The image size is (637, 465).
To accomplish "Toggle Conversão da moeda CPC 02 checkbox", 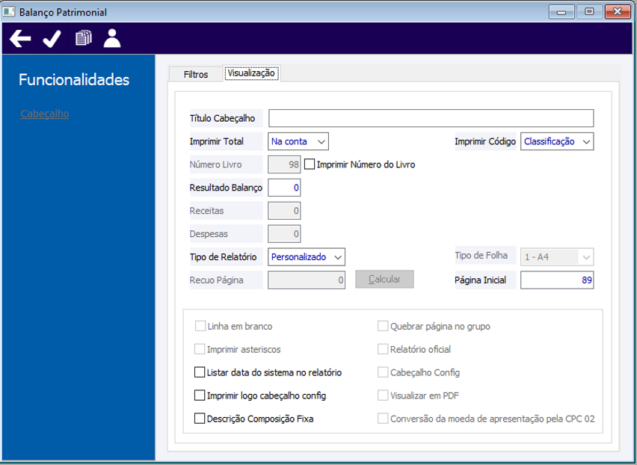I will (383, 419).
